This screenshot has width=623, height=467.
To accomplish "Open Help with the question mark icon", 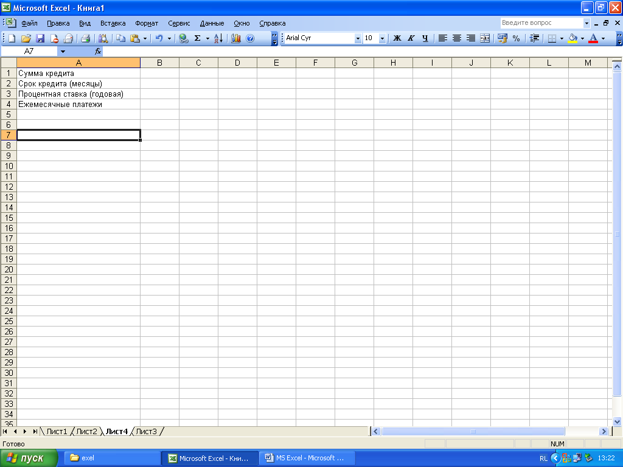I will (x=250, y=38).
